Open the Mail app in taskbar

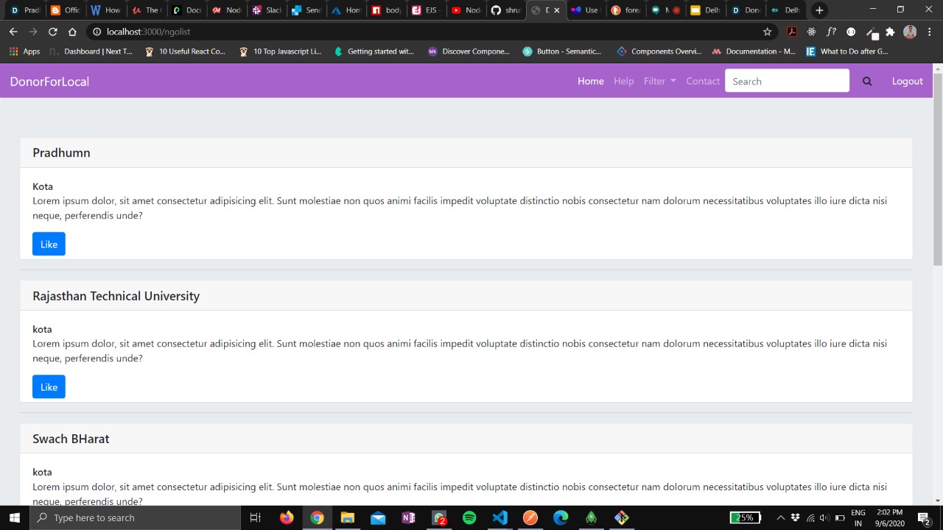click(x=378, y=517)
